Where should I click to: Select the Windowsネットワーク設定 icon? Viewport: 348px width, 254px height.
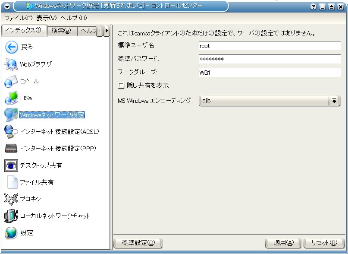click(x=11, y=115)
